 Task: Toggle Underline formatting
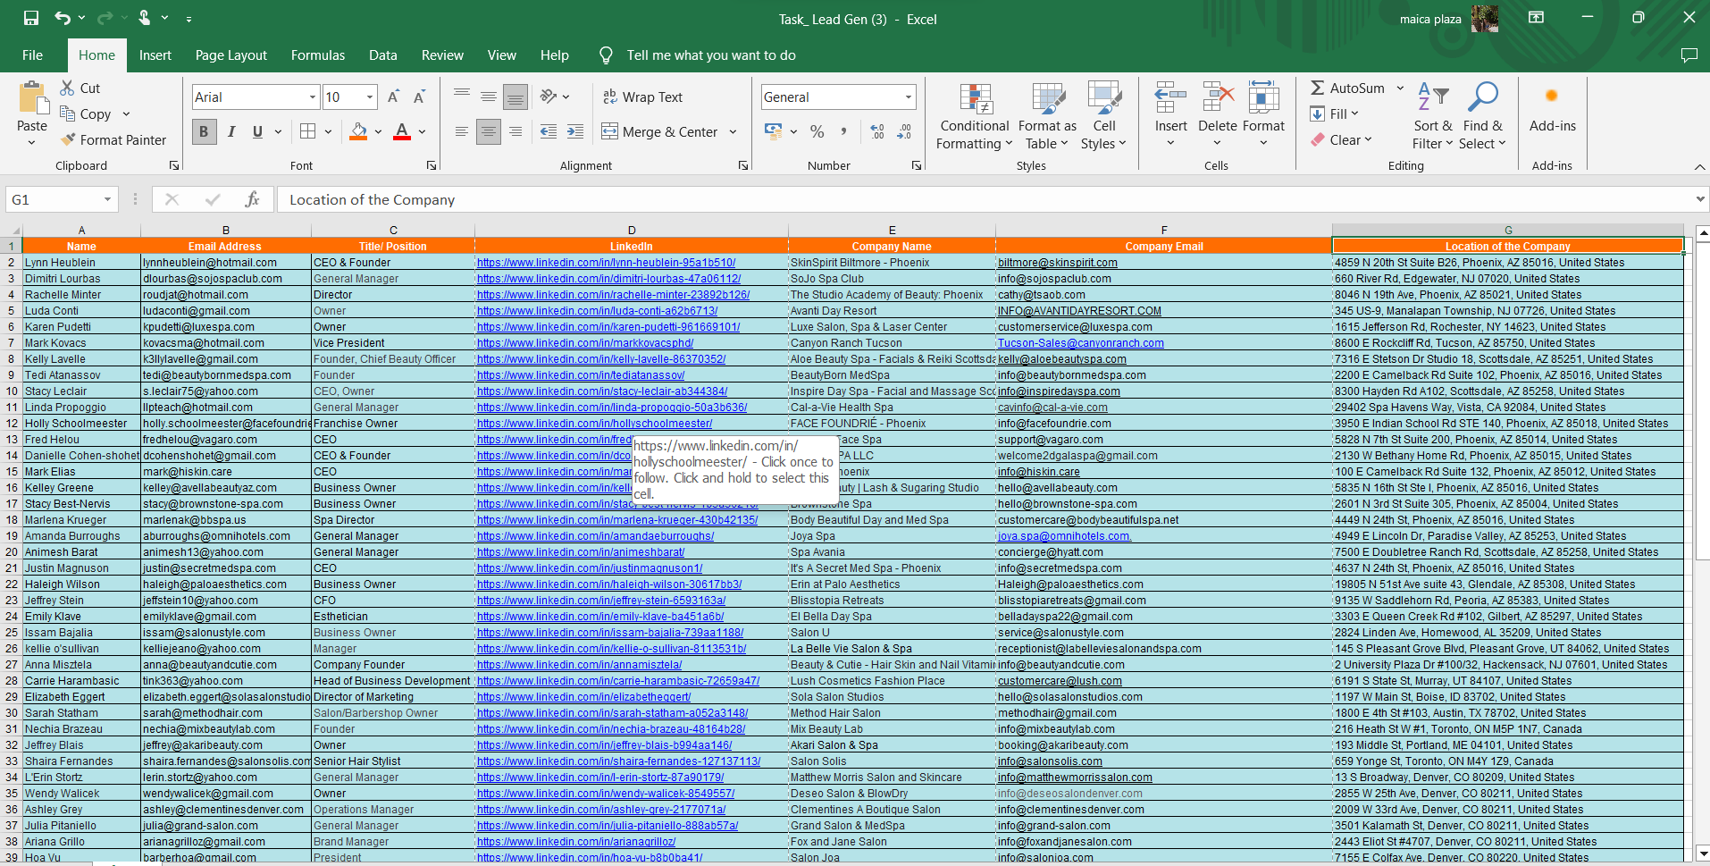tap(257, 131)
